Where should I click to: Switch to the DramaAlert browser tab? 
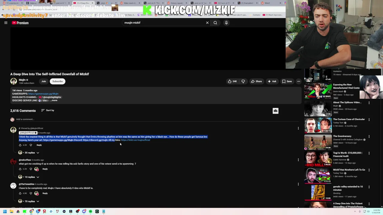[x=247, y=3]
